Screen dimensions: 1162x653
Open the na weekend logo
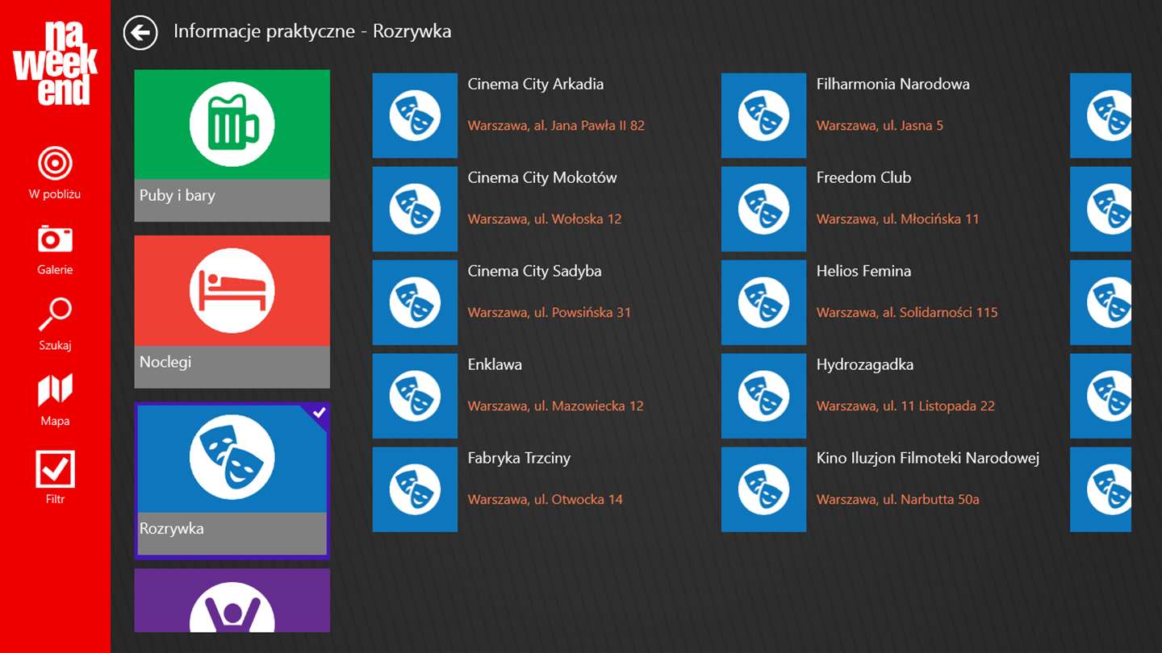coord(55,64)
